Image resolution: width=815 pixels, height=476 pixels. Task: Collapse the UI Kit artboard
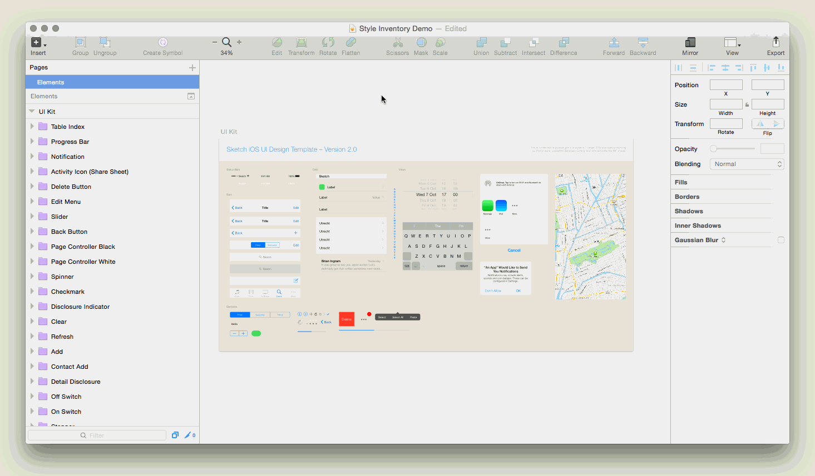32,112
